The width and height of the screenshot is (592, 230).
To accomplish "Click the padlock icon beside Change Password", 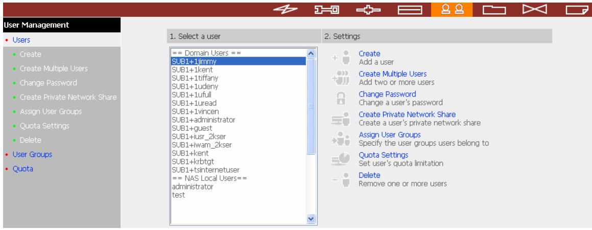I will pos(341,99).
